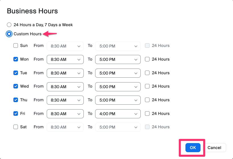Open Thursday's From time dropdown
Viewport: 233px width, 159px height.
(65, 100)
